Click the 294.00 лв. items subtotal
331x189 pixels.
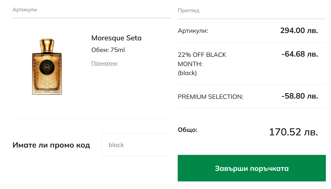[x=299, y=31]
